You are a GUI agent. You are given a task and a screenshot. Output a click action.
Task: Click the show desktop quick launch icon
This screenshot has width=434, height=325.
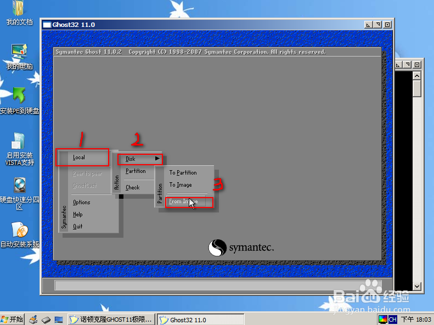click(x=58, y=320)
